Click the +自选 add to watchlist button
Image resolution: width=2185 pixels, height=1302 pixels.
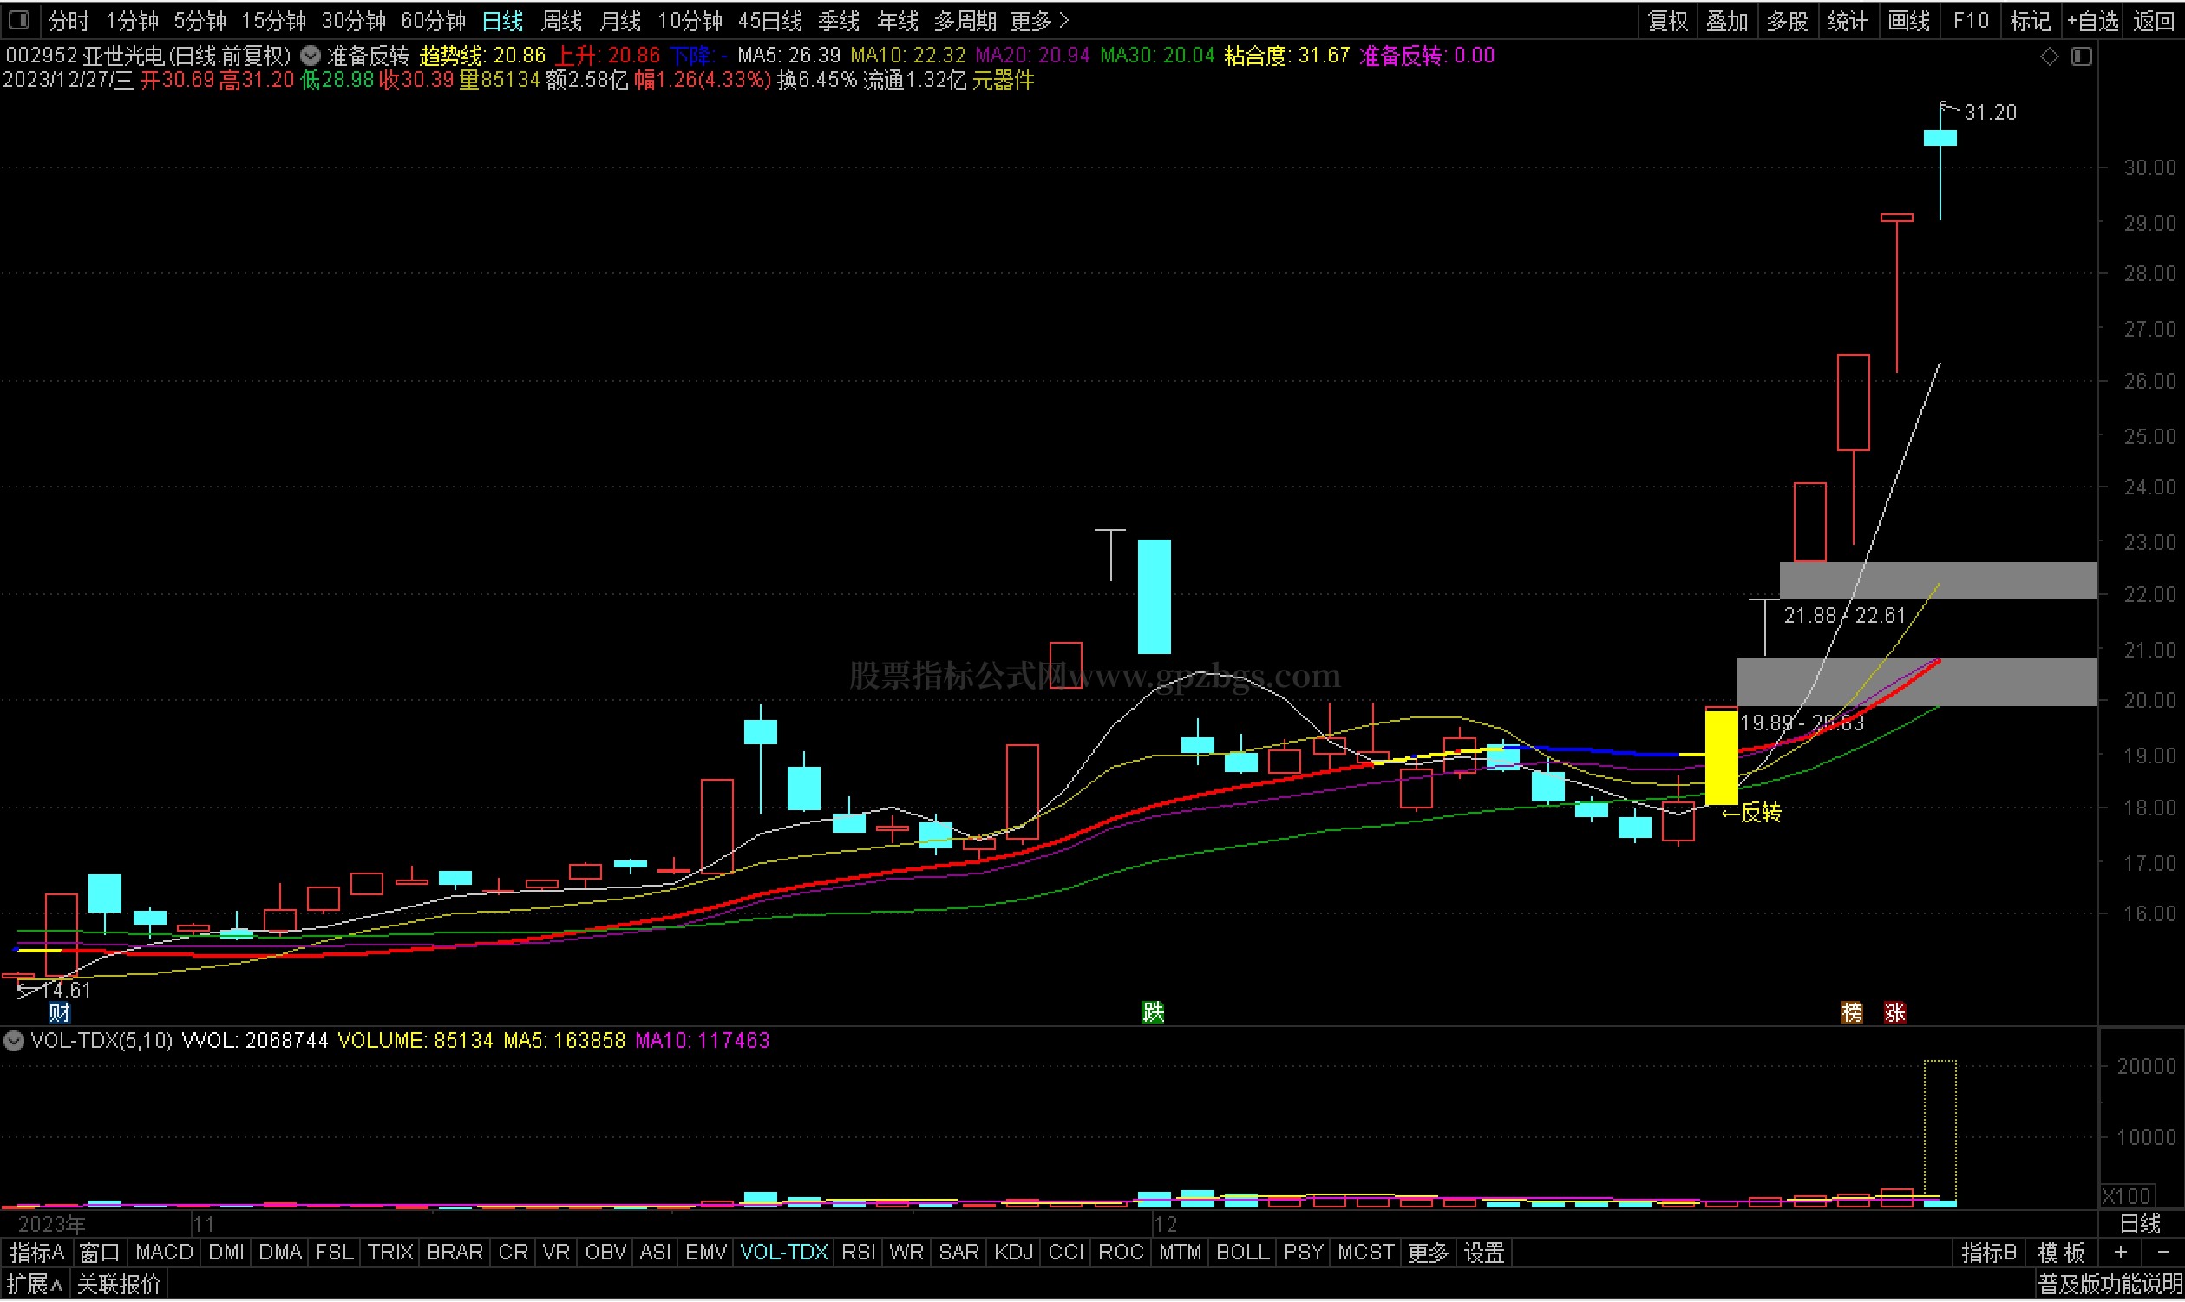(x=2092, y=20)
